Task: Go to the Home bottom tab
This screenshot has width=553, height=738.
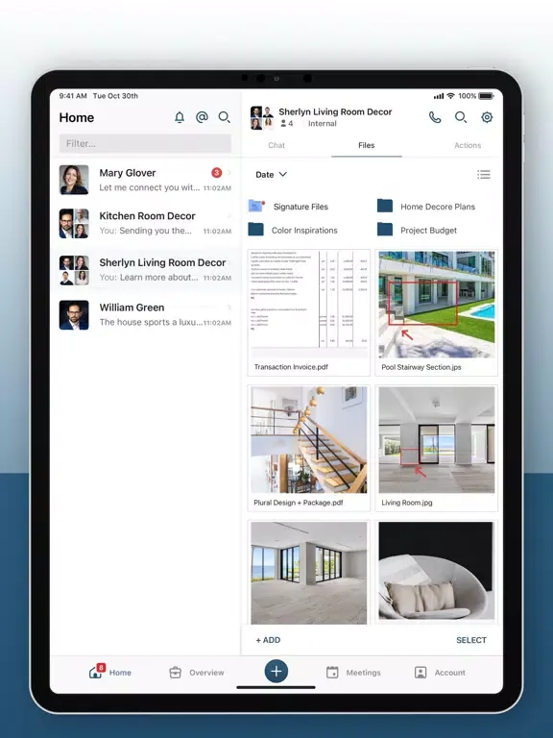Action: click(x=110, y=672)
